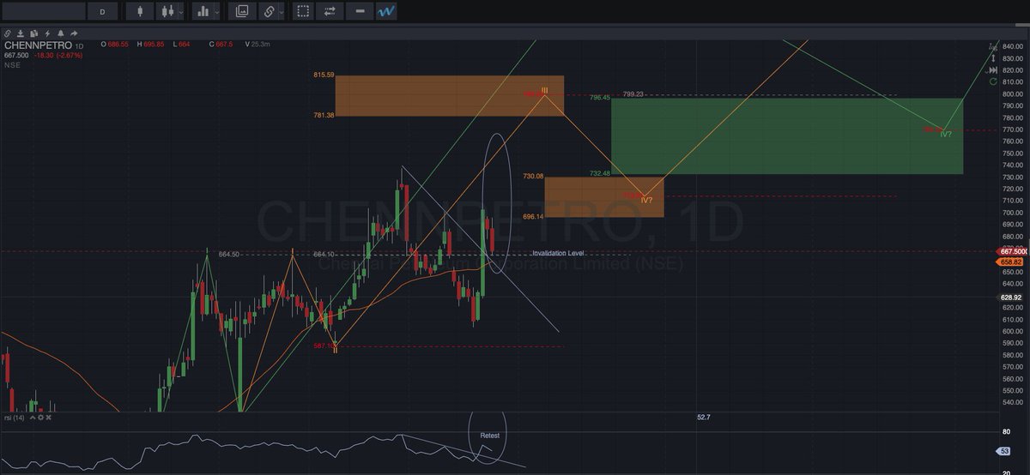This screenshot has width=1030, height=475.
Task: Click the CHENNPETRO symbol title
Action: [x=38, y=45]
